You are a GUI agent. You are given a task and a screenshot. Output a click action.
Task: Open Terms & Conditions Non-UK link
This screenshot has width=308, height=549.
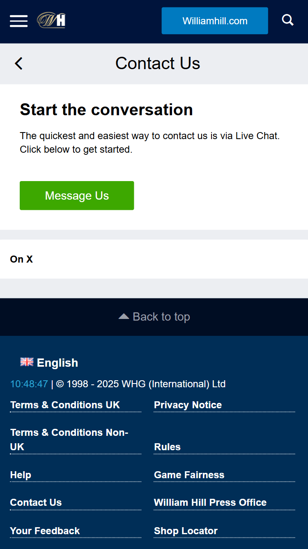tap(69, 440)
